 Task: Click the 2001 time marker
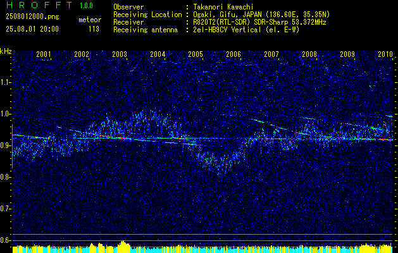(44, 54)
